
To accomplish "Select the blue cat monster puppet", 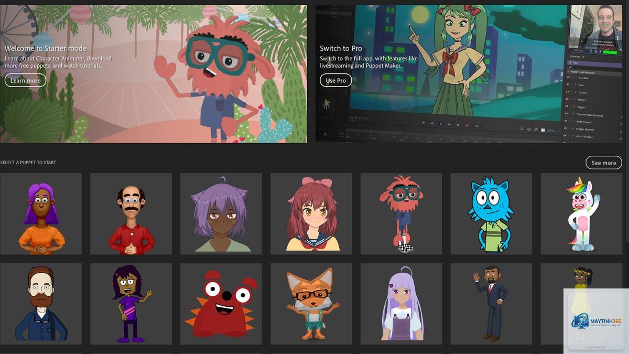I will point(492,214).
